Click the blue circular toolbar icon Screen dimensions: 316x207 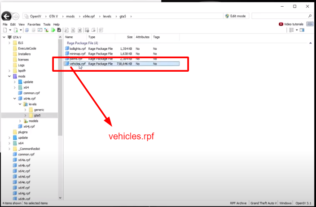[x=27, y=30]
